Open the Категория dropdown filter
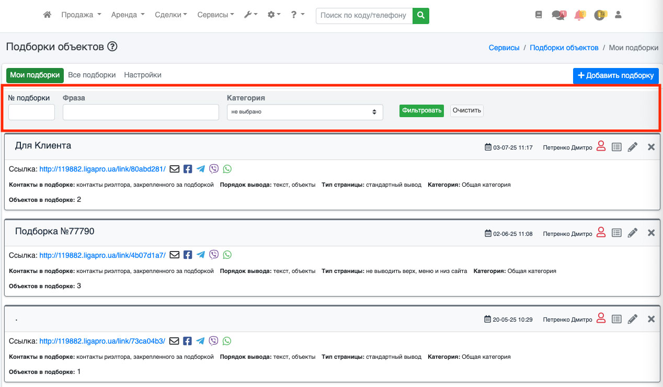 click(x=305, y=112)
